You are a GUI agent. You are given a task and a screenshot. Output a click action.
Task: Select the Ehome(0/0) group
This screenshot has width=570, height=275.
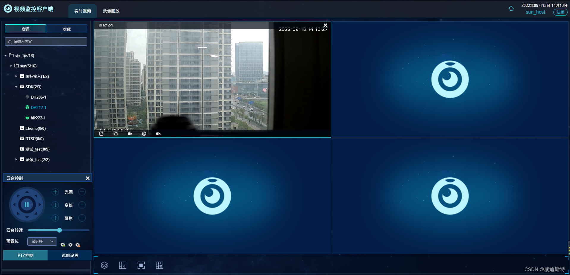pos(35,128)
